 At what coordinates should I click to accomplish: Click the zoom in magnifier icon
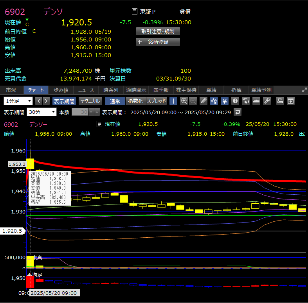coord(184,101)
